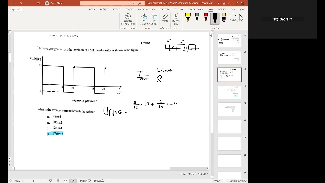The height and width of the screenshot is (183, 325).
Task: Start slide show from status bar
Action: click(50, 181)
